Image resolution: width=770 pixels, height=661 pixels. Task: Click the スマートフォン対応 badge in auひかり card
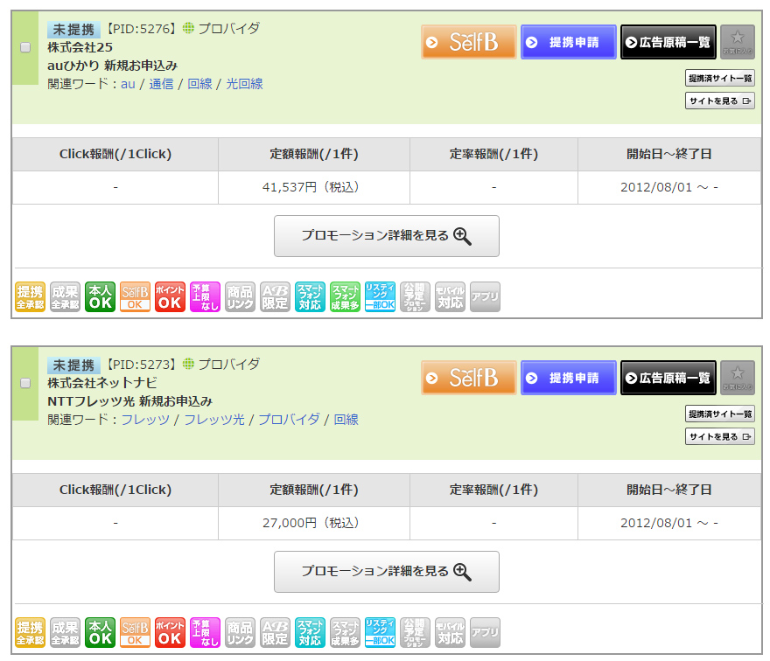click(x=310, y=297)
